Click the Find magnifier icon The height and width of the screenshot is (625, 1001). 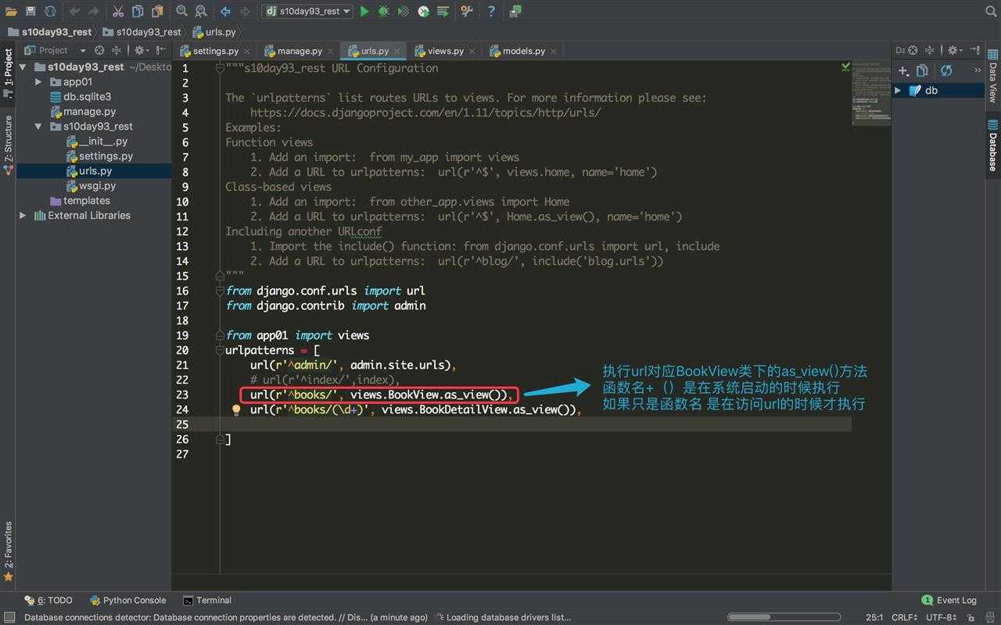pyautogui.click(x=181, y=11)
